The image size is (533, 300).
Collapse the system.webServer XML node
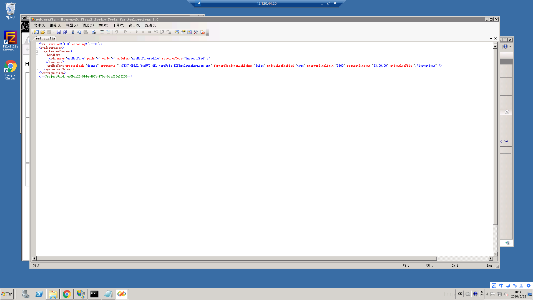click(37, 51)
